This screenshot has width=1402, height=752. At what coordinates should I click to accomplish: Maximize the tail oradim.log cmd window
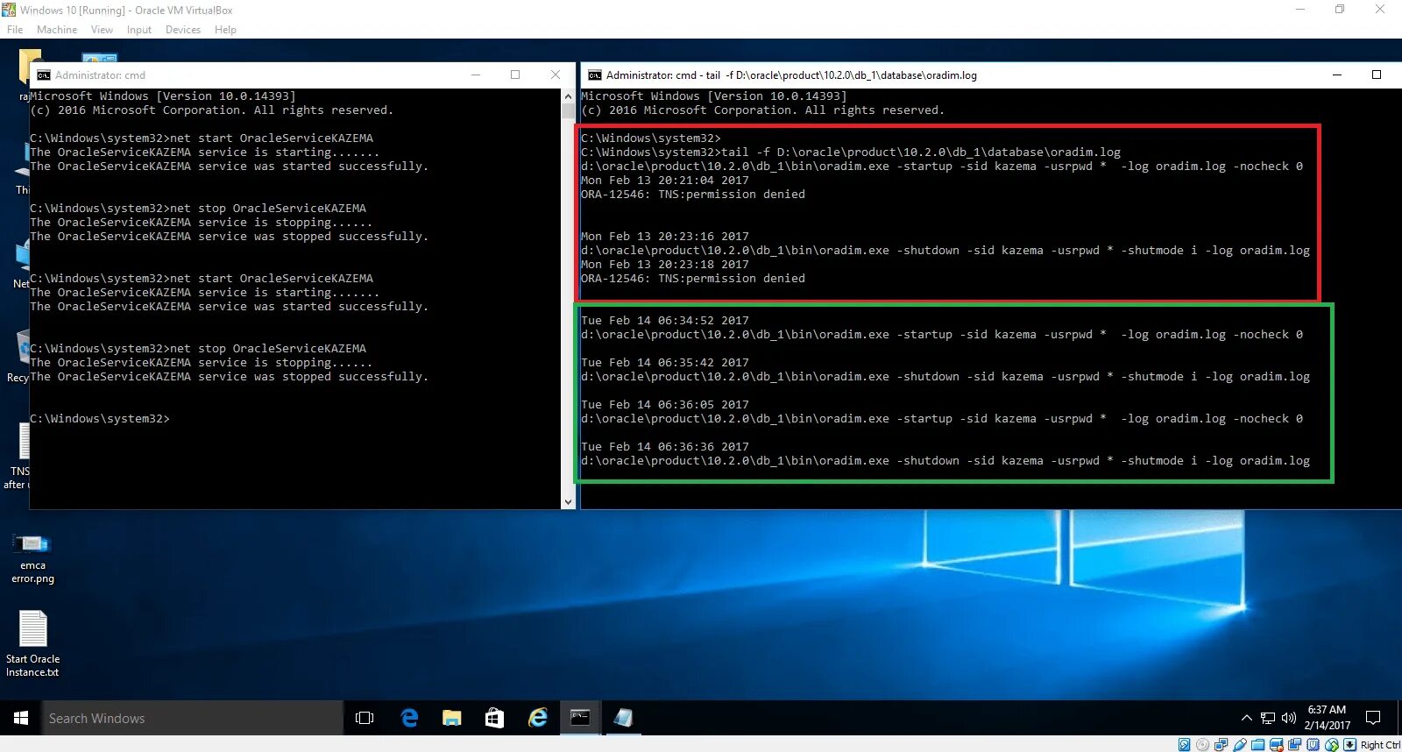point(1377,75)
